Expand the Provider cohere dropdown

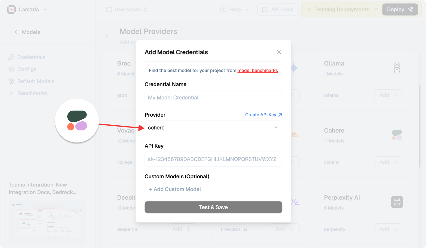[x=213, y=128]
